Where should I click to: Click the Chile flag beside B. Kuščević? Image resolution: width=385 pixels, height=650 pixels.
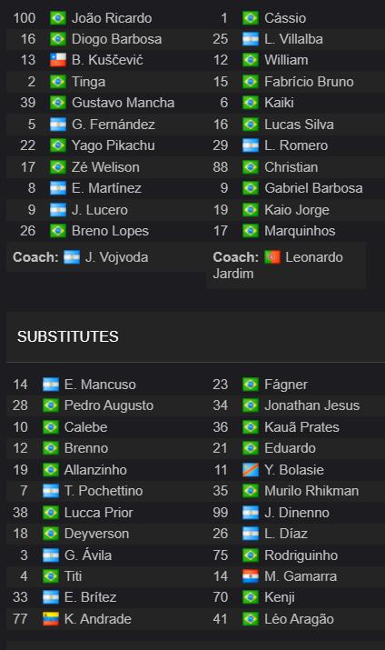coord(58,60)
